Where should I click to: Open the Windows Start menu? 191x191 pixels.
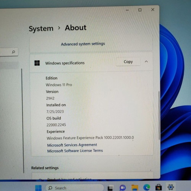38,188
